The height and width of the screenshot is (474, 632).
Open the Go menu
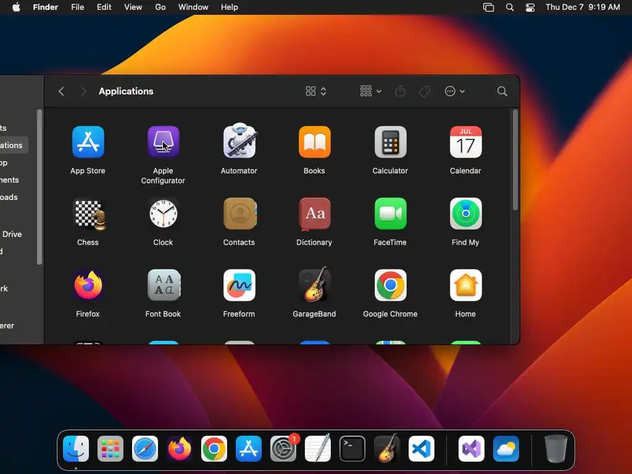160,7
